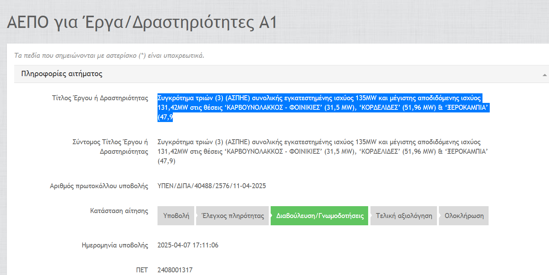Image resolution: width=549 pixels, height=275 pixels.
Task: Click submission date 2025-04-07 17:11:06
Action: (x=188, y=245)
